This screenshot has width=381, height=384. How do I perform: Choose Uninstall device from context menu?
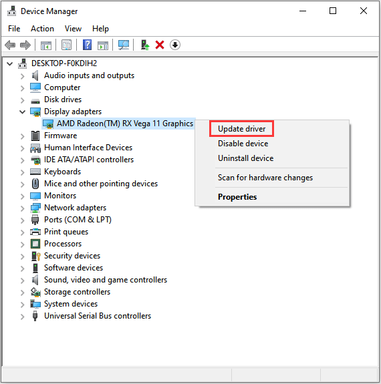pyautogui.click(x=246, y=158)
